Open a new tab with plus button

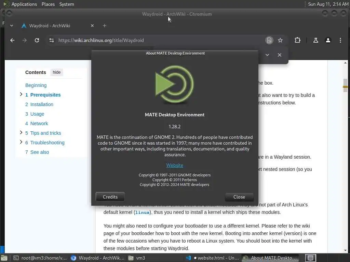pos(105,26)
